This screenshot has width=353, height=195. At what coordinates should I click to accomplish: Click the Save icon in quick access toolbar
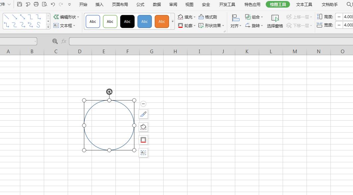tap(20, 4)
